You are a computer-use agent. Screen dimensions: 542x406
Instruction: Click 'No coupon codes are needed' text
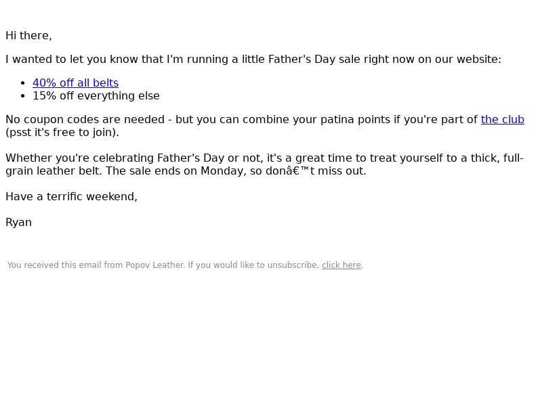85,120
